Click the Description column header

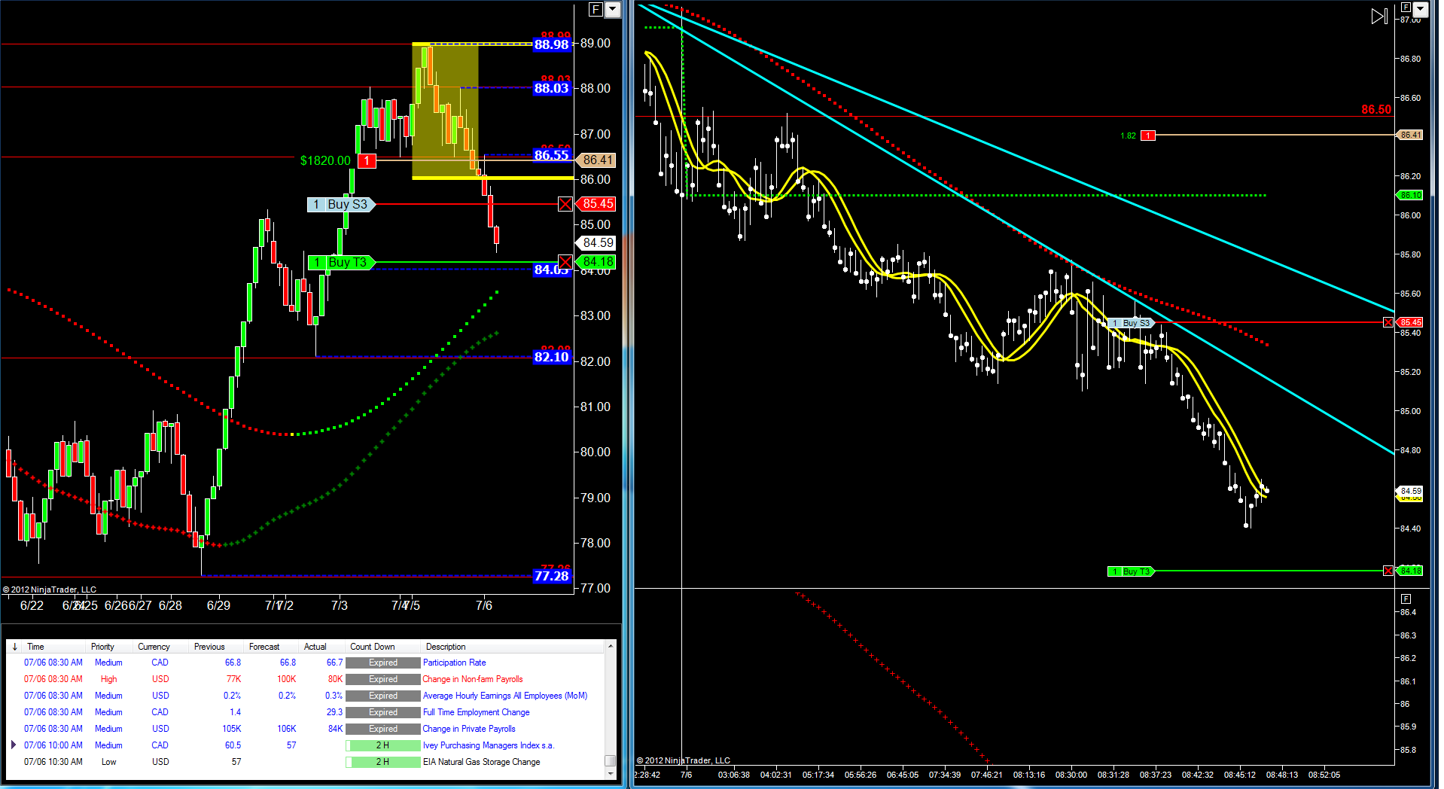point(446,647)
